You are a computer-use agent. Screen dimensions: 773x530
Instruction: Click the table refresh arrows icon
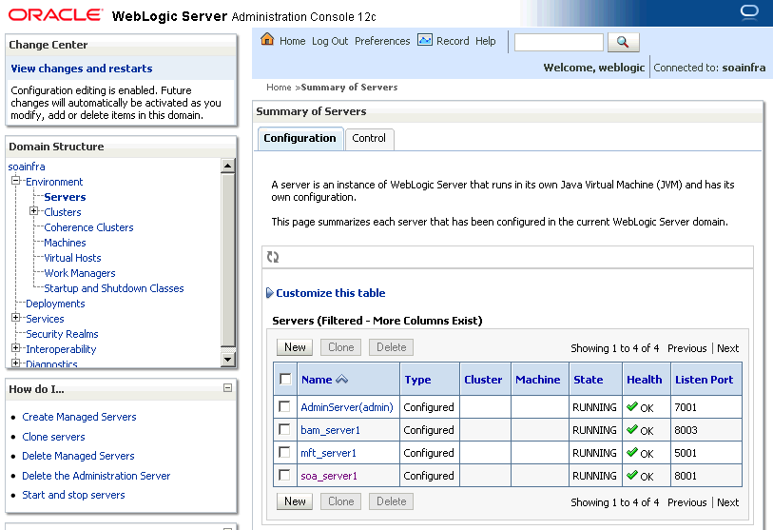pyautogui.click(x=273, y=257)
